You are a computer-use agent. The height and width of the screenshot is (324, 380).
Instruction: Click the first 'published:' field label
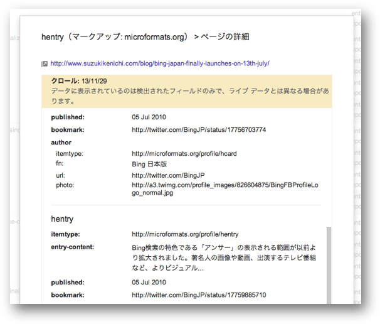(68, 117)
